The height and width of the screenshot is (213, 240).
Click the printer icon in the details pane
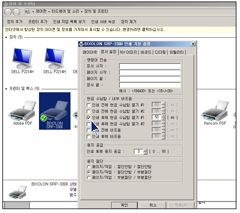point(17,192)
